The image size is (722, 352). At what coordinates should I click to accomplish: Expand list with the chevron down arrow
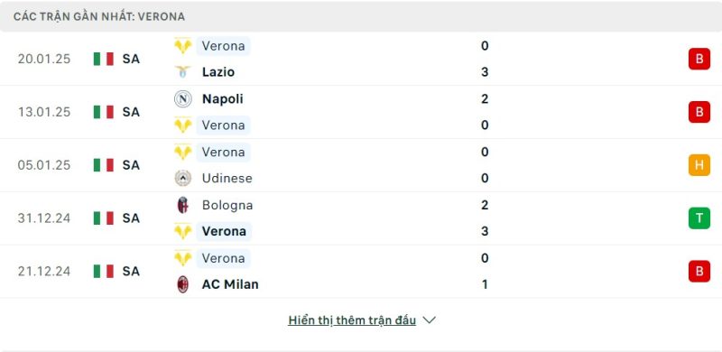[430, 320]
